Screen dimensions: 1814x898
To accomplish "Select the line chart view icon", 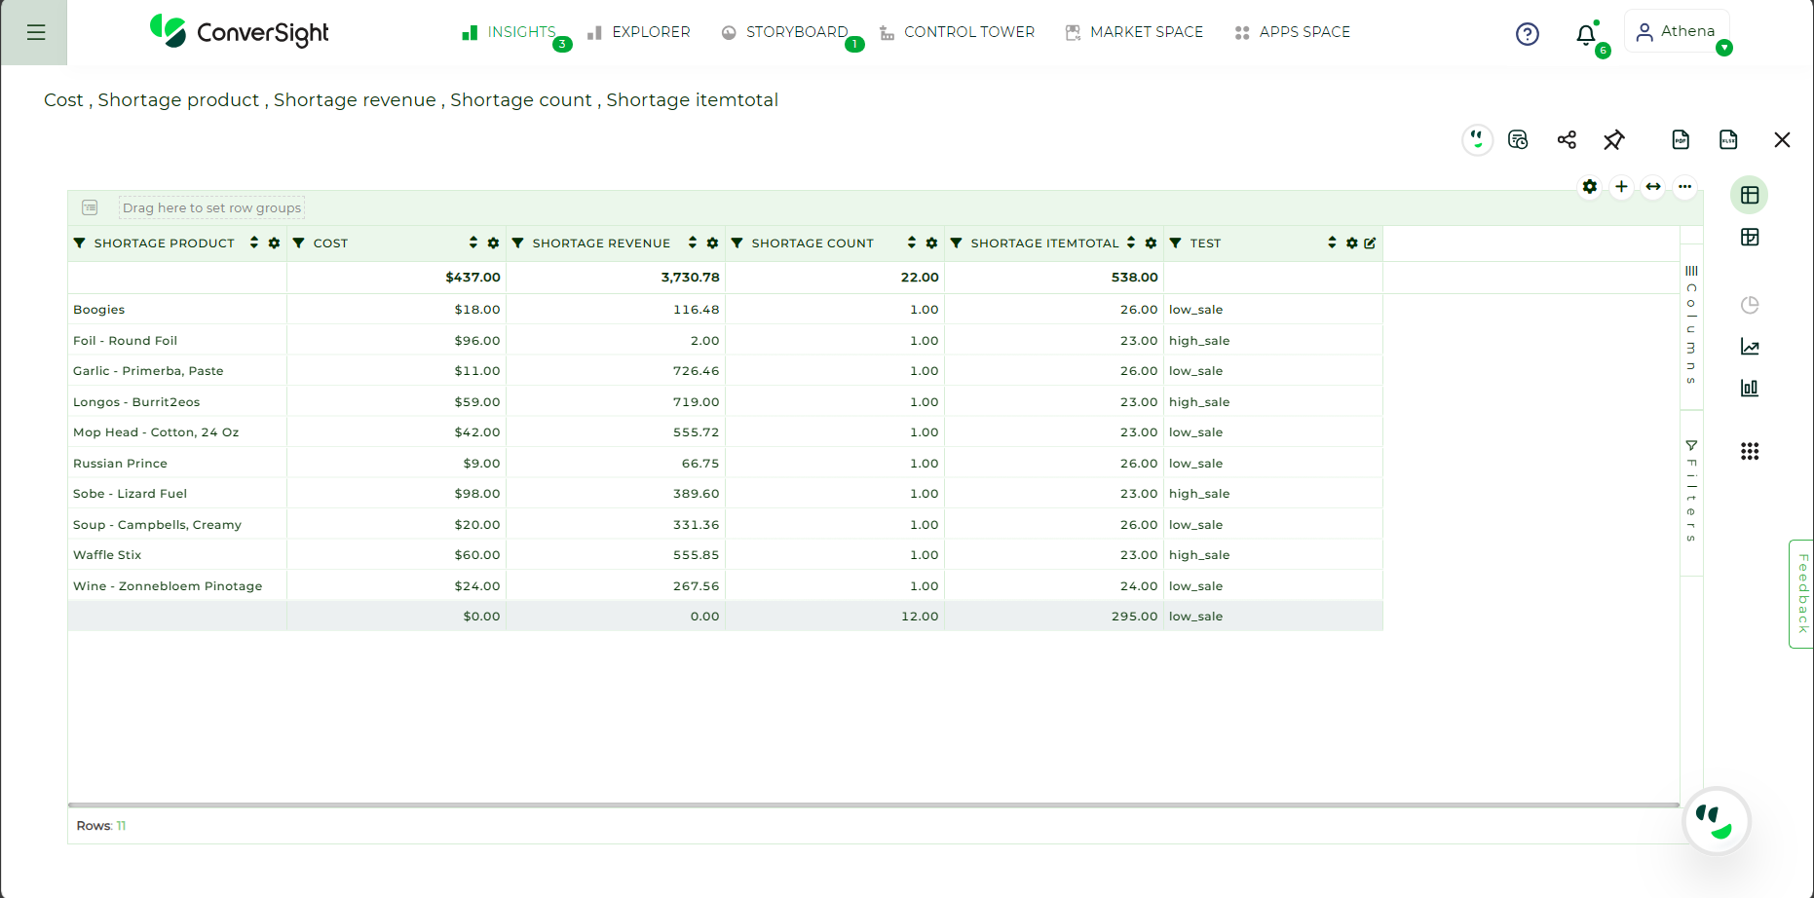I will 1750,347.
